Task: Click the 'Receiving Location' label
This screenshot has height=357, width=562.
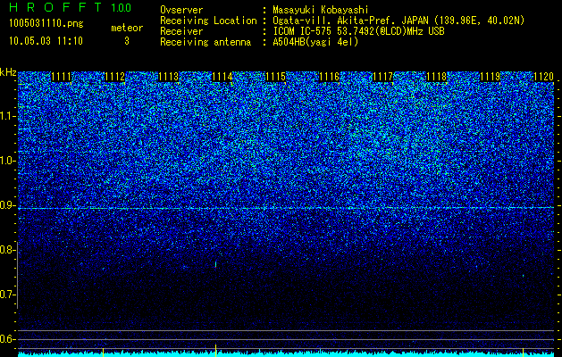Action: (x=208, y=21)
